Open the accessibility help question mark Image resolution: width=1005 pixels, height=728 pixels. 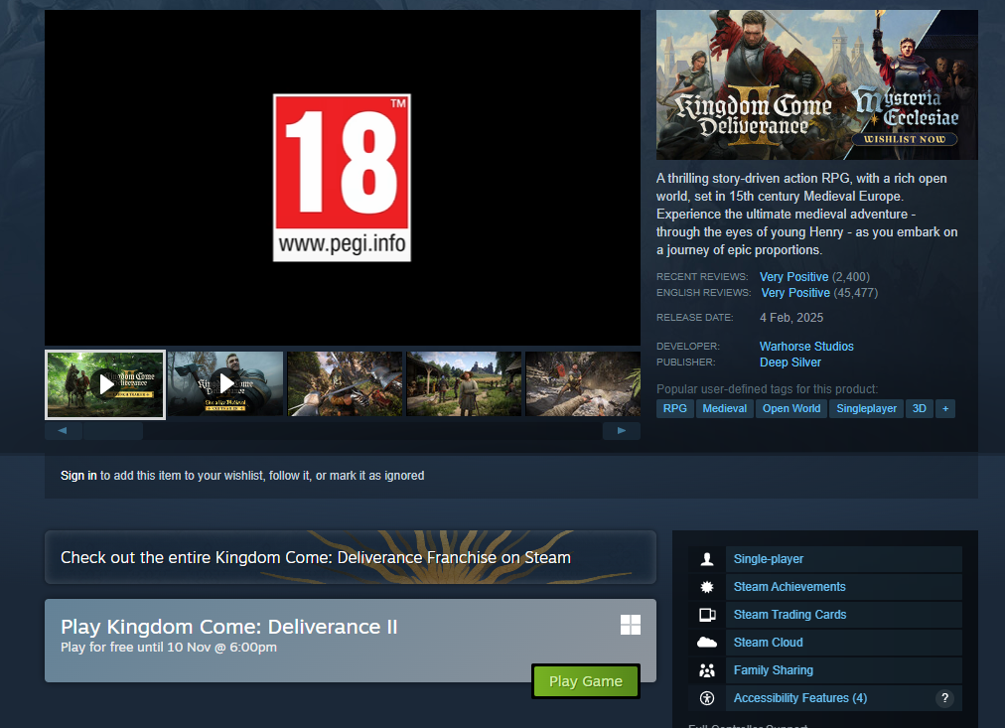(944, 698)
